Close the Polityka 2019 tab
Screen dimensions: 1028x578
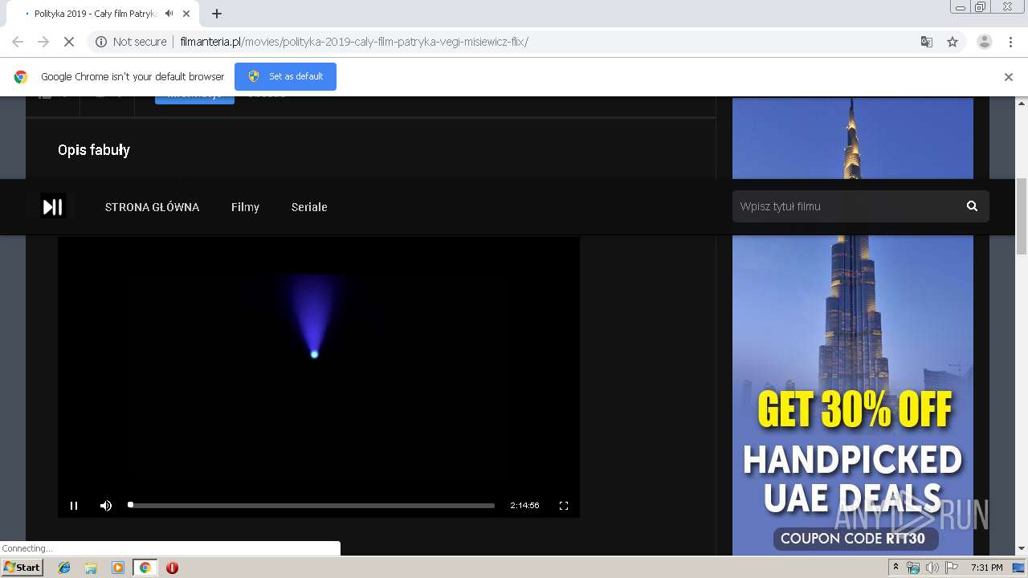point(186,14)
